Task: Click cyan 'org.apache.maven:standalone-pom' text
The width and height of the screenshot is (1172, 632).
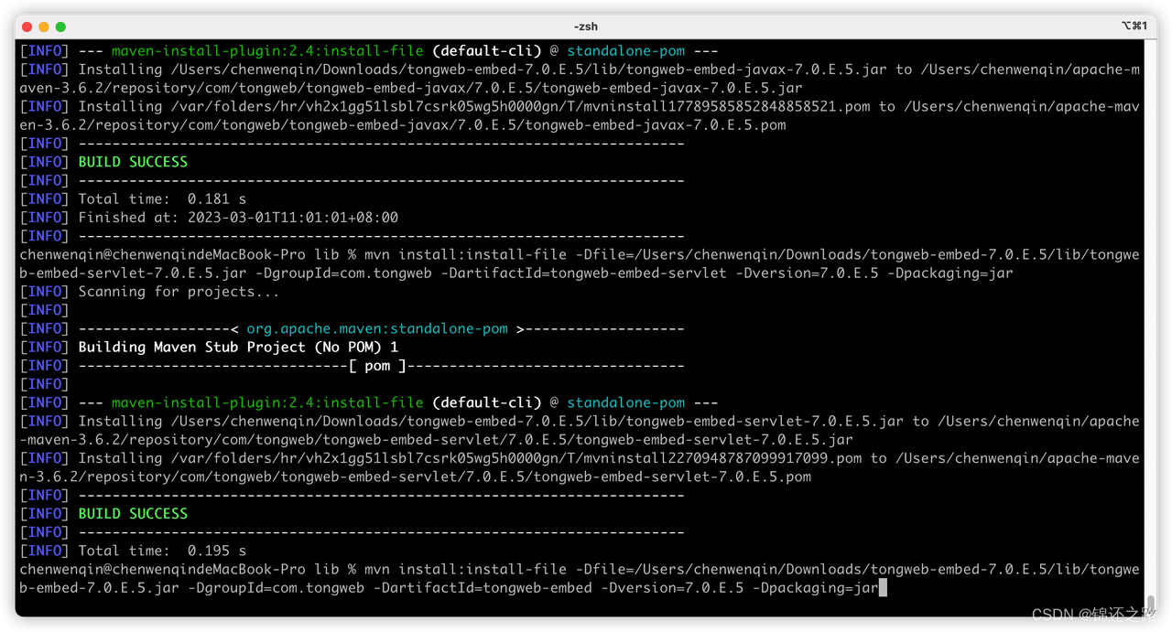Action: (377, 328)
